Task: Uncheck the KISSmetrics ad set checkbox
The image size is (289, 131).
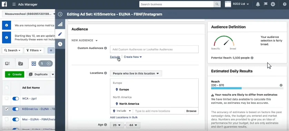Action: coord(7,109)
